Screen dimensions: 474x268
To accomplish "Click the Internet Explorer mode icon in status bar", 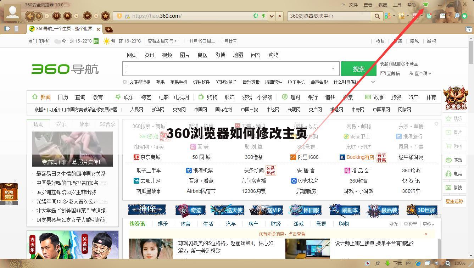I will click(x=418, y=263).
